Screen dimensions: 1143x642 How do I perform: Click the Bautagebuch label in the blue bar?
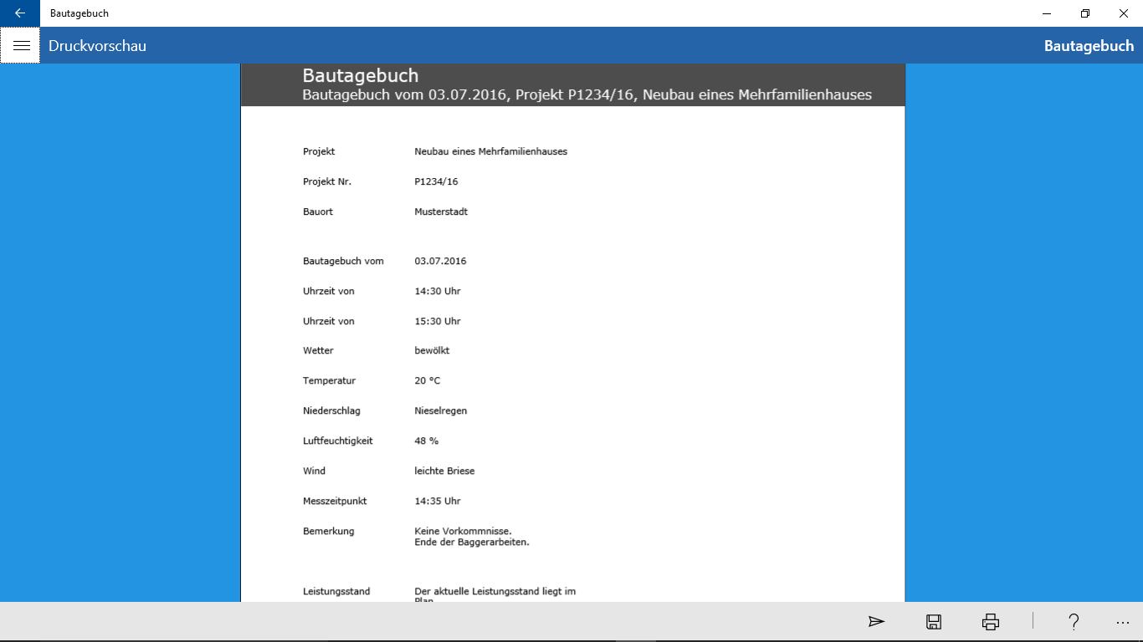1088,46
